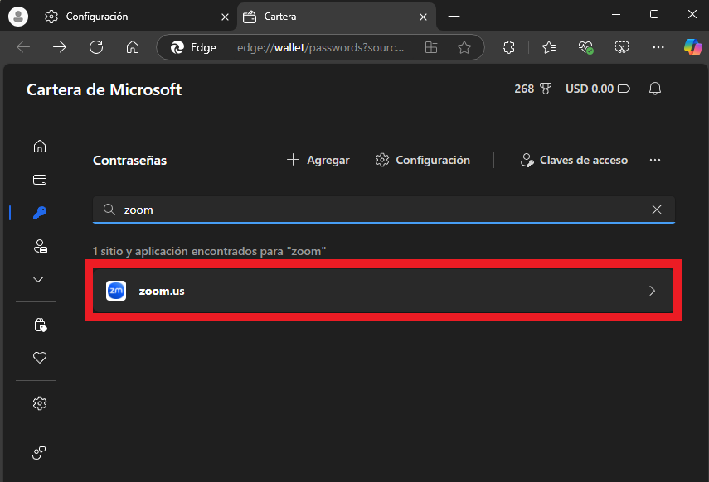Launch Copilot from the toolbar
709x482 pixels.
(692, 47)
